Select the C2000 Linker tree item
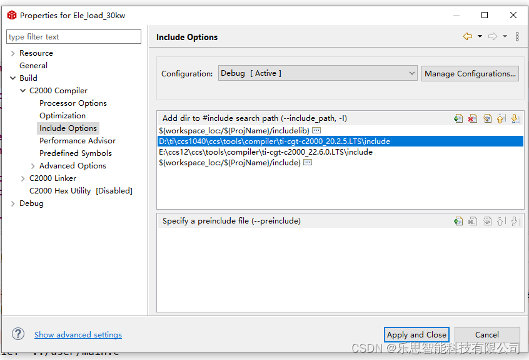This screenshot has width=529, height=360. (x=53, y=178)
